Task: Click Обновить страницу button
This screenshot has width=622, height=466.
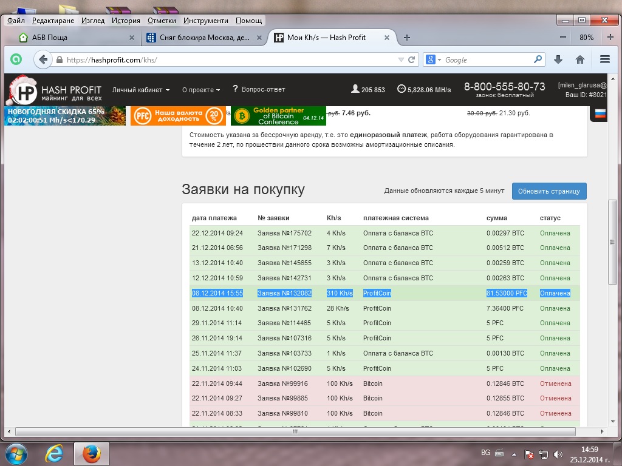Action: 549,191
